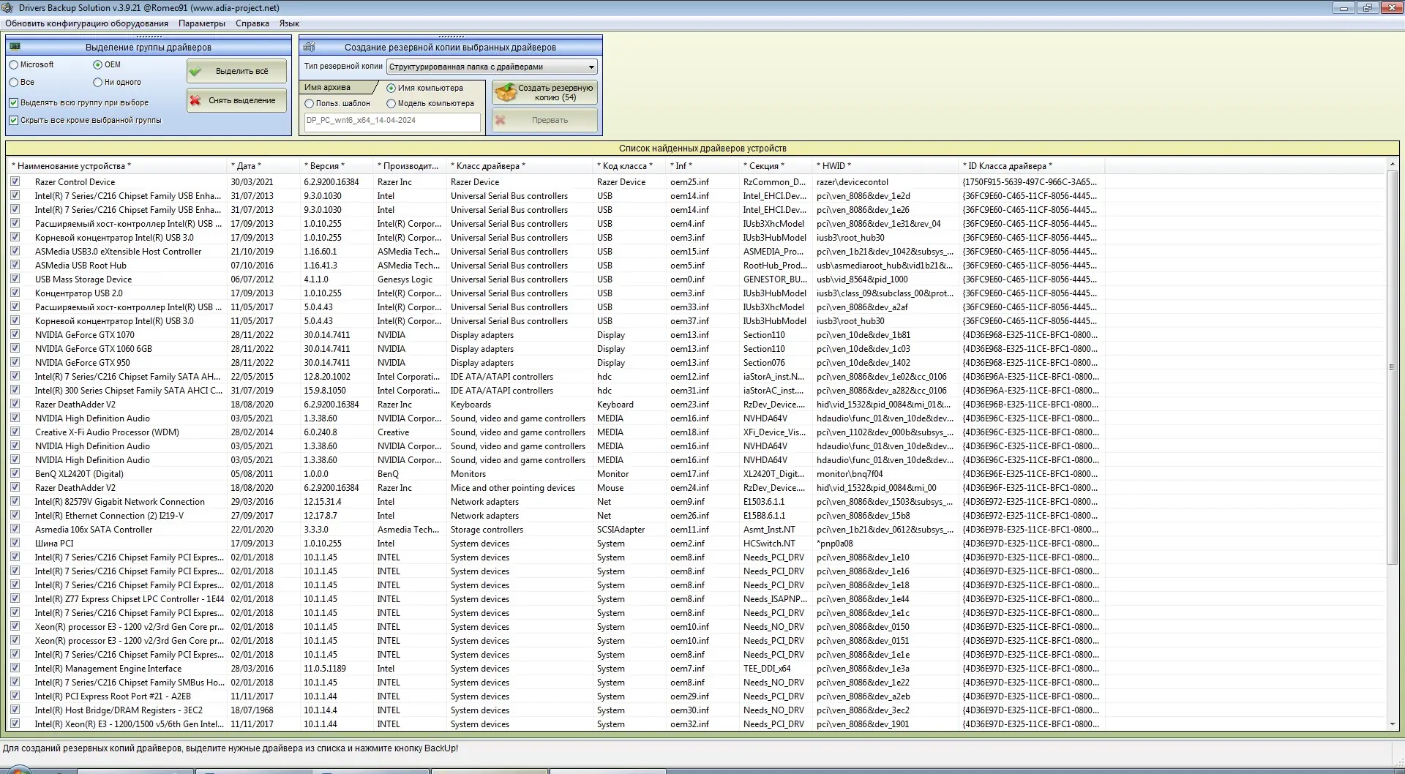The image size is (1405, 774).
Task: Click the 'razer\devicecontol' HWID cell
Action: pos(853,182)
